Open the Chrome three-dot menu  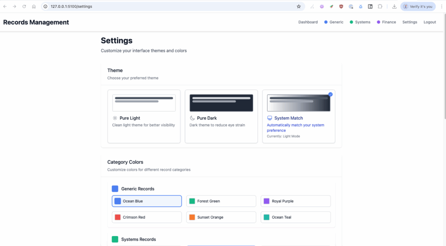coord(441,7)
